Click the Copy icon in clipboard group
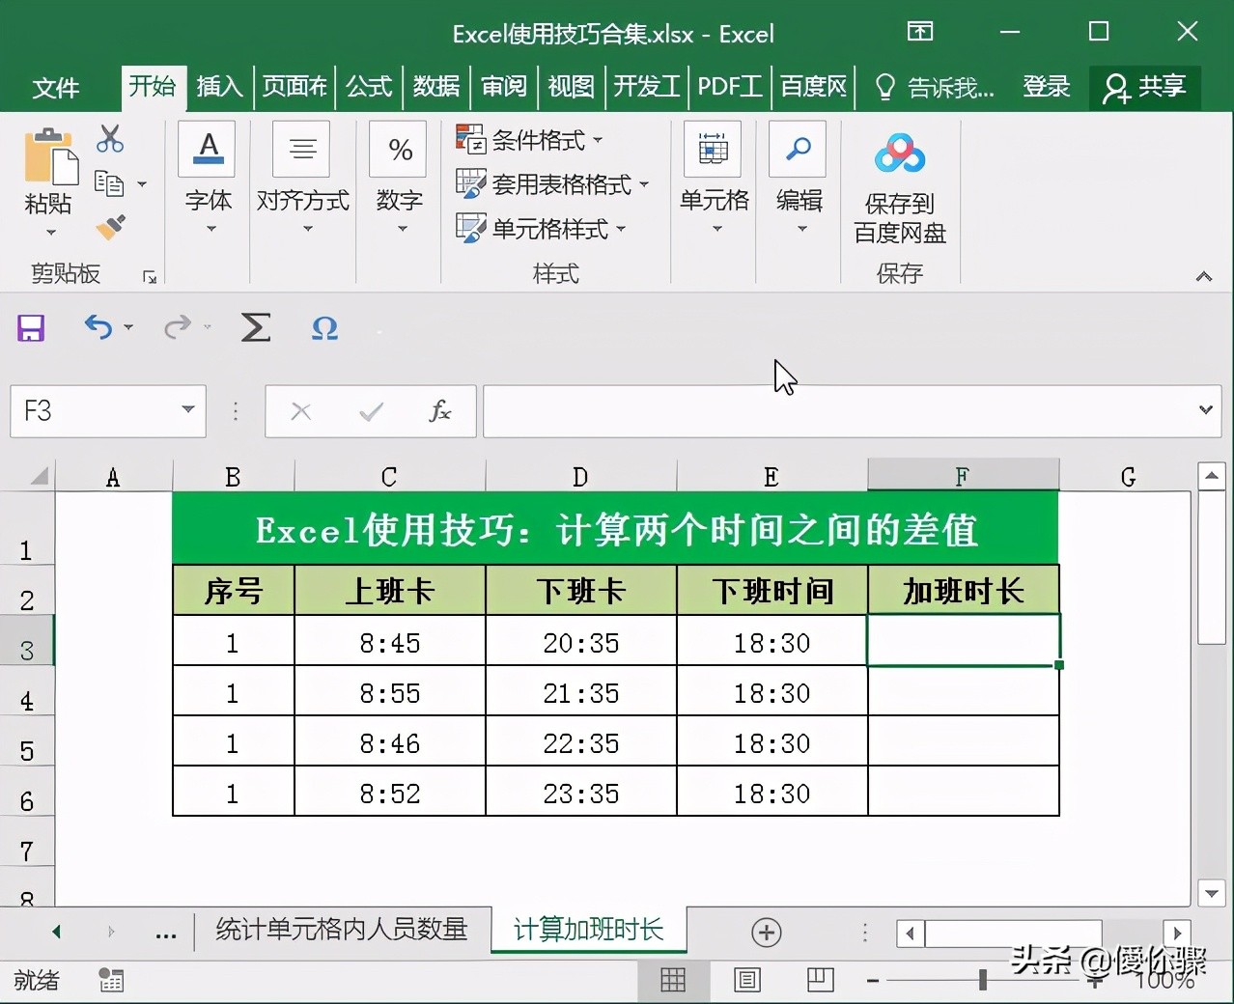Image resolution: width=1234 pixels, height=1004 pixels. point(109,182)
